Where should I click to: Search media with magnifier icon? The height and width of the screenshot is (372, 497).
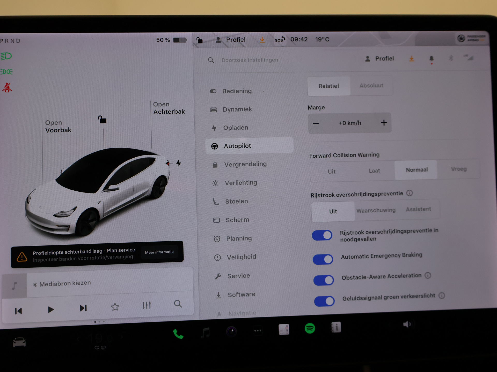point(178,304)
